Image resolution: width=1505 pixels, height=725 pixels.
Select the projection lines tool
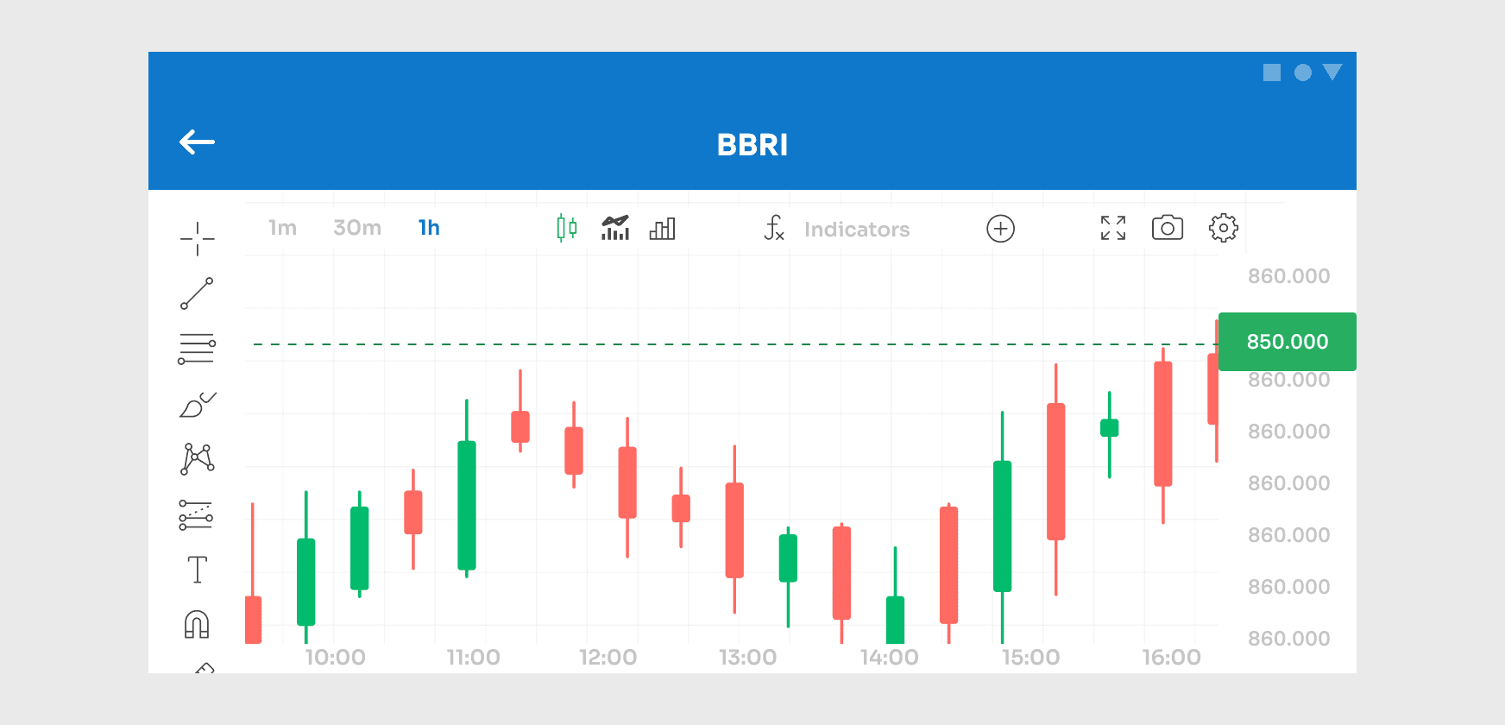pyautogui.click(x=196, y=514)
